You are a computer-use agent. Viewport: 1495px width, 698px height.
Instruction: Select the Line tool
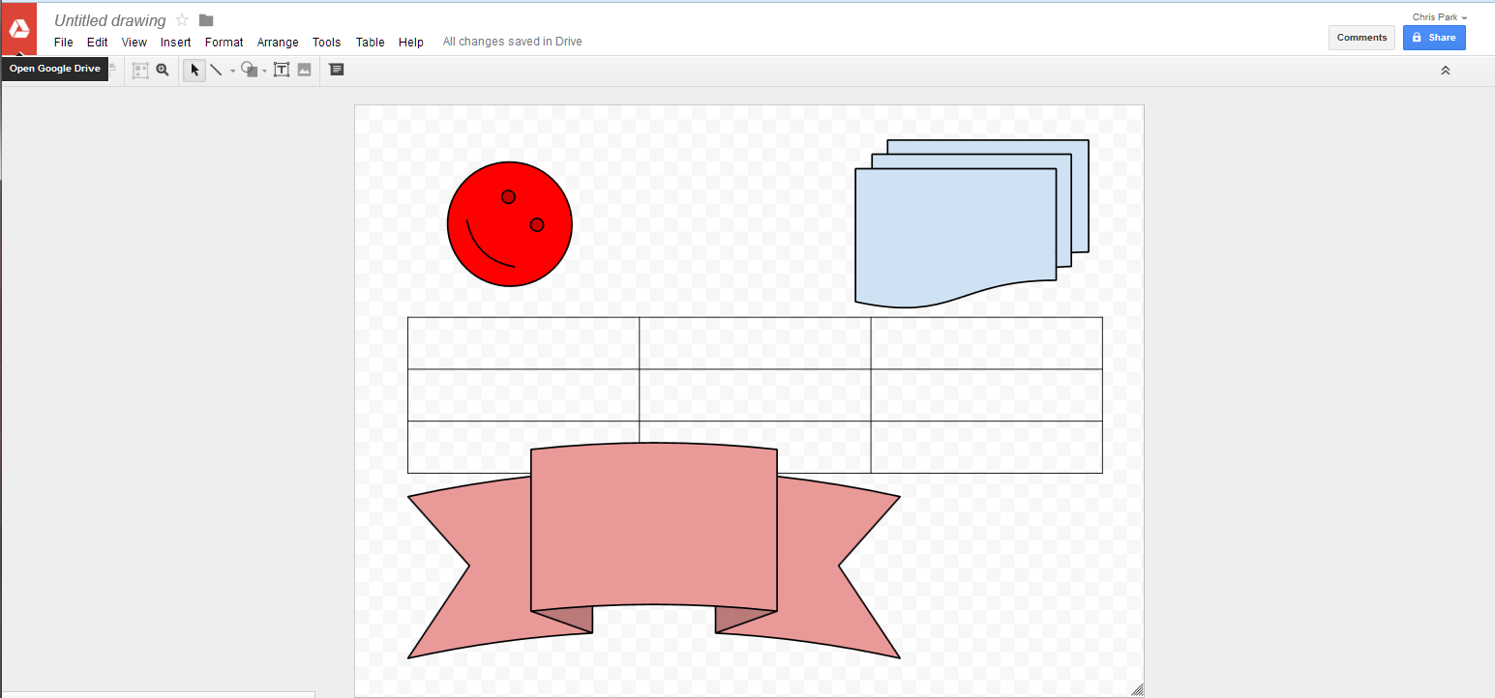[216, 69]
